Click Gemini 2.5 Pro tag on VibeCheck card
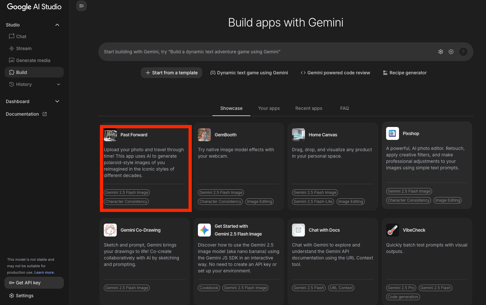 401,288
